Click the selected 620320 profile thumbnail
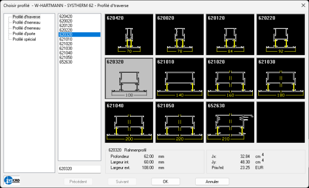Image resolution: width=309 pixels, height=188 pixels. coord(129,79)
